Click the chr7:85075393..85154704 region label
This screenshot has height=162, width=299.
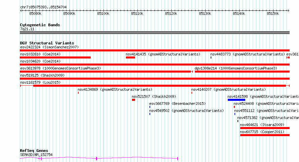coord(43,7)
